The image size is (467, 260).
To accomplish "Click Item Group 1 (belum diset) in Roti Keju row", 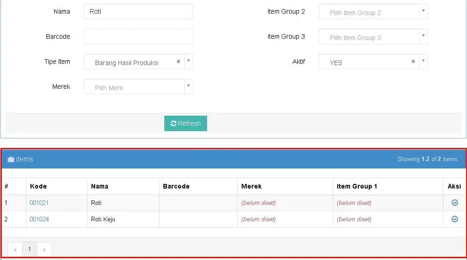I will pyautogui.click(x=354, y=219).
